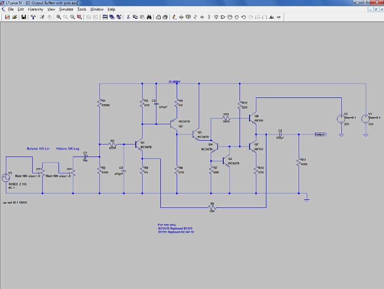The image size is (384, 289).
Task: Click the C1 input capacitor label
Action: click(x=85, y=153)
